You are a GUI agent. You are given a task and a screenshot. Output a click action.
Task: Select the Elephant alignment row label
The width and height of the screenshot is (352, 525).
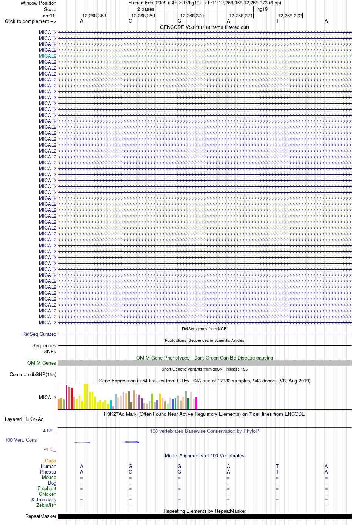[47, 488]
